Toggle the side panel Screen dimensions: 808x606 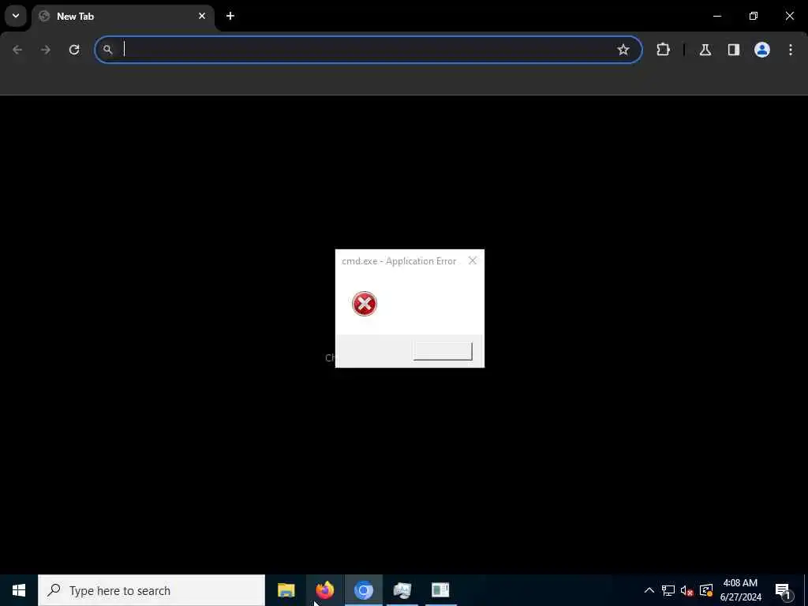click(x=733, y=50)
